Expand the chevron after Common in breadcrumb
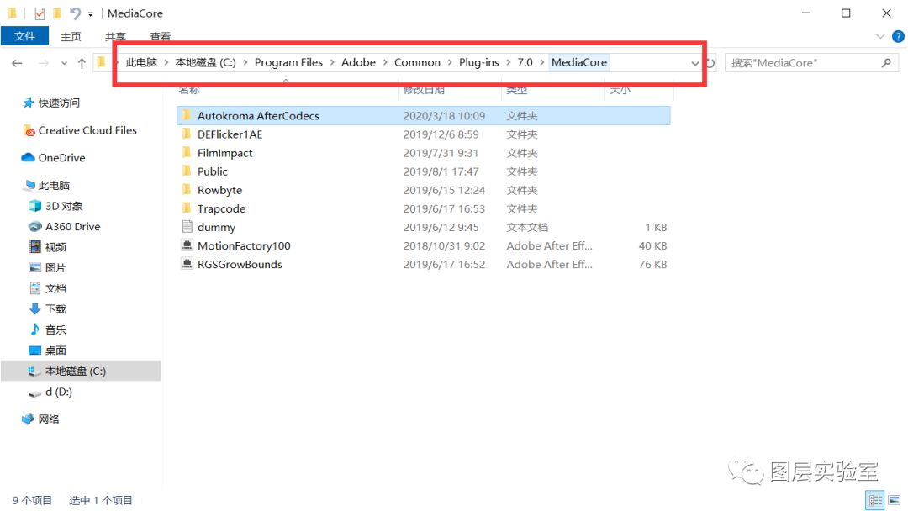 click(450, 62)
